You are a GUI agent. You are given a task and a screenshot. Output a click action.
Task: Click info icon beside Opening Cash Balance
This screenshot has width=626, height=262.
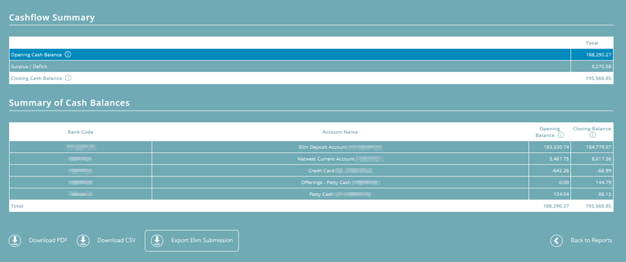(68, 54)
